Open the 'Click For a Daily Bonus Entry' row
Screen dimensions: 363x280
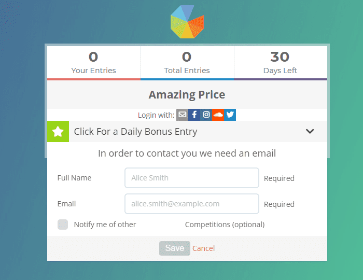pyautogui.click(x=136, y=132)
